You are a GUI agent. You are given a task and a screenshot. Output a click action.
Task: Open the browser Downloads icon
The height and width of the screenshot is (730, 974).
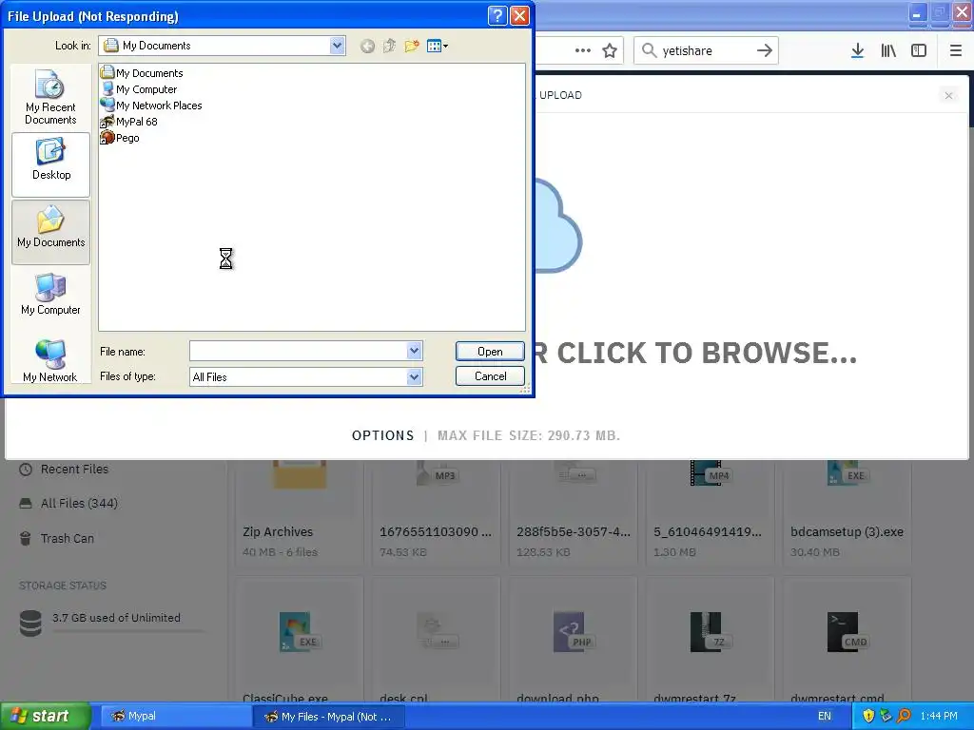857,51
